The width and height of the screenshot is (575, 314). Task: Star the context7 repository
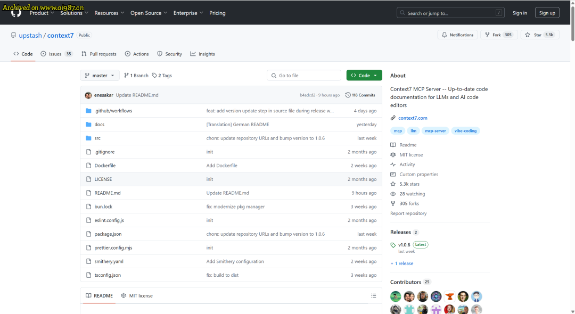point(540,35)
